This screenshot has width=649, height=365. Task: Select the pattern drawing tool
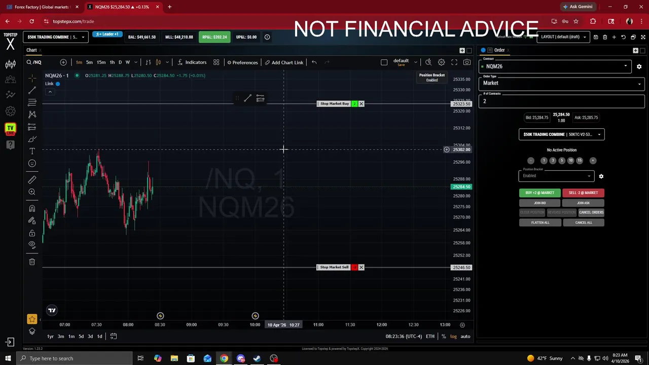click(32, 115)
